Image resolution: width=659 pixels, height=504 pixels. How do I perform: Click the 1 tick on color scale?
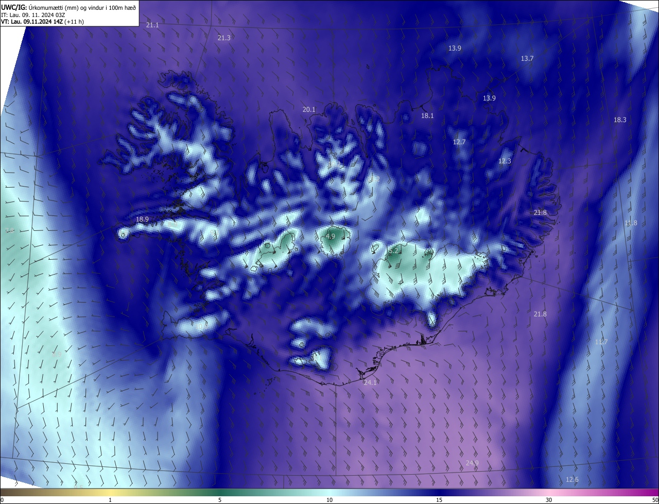(x=110, y=500)
